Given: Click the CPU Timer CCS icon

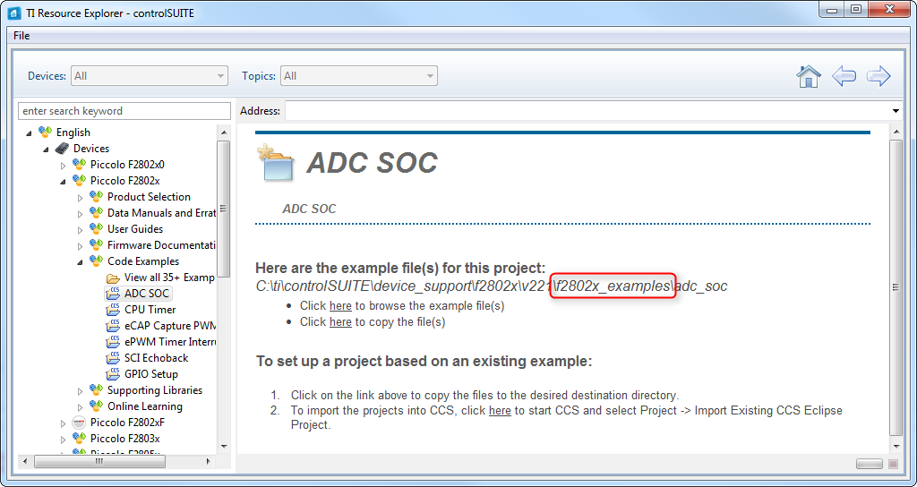Looking at the screenshot, I should coord(113,309).
